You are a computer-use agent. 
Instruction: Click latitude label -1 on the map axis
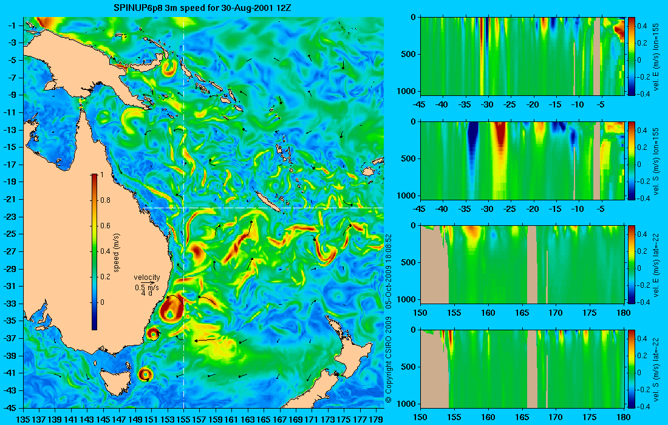tap(12, 25)
